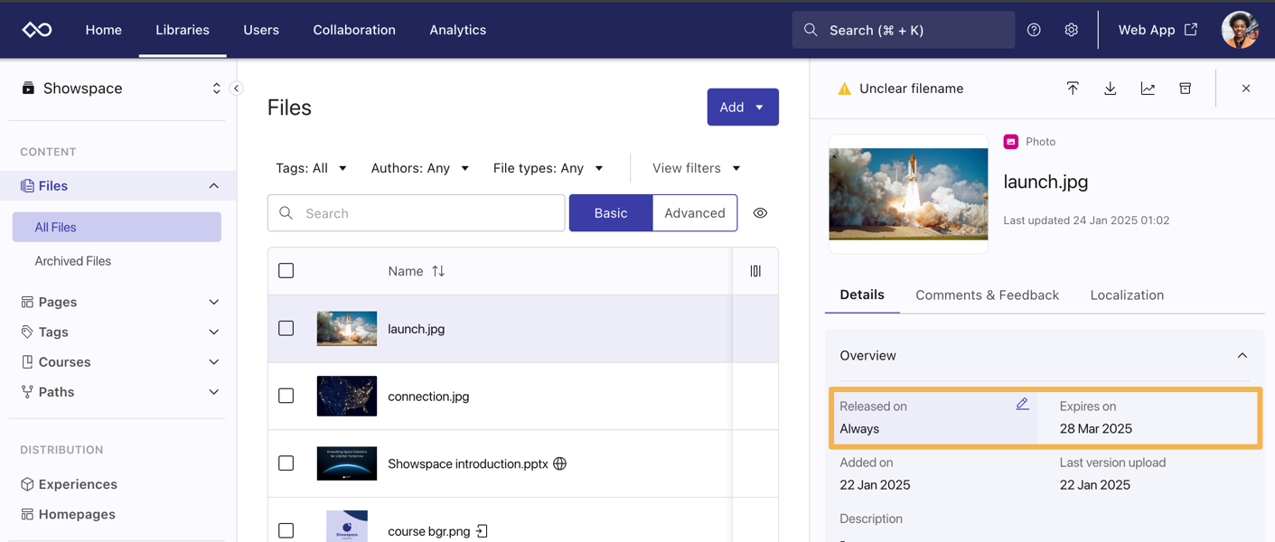Switch search mode to Basic
Screen dimensions: 1275x542
[611, 213]
